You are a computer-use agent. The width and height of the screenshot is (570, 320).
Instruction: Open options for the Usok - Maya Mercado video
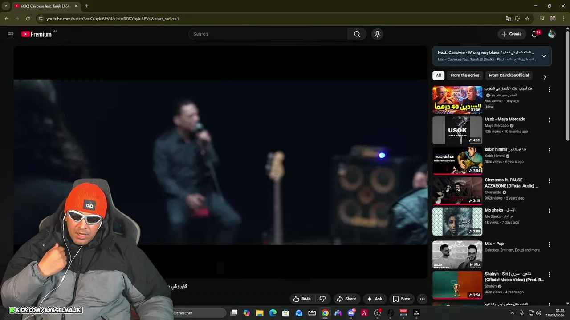point(549,120)
